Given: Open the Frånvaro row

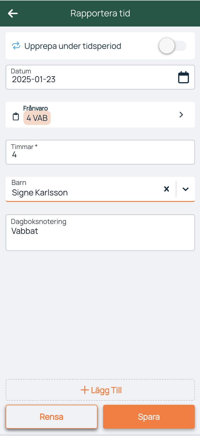Looking at the screenshot, I should [x=100, y=115].
